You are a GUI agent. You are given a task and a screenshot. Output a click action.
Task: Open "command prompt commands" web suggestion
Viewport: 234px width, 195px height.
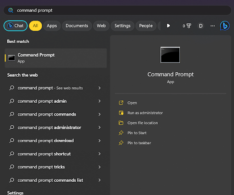point(56,114)
